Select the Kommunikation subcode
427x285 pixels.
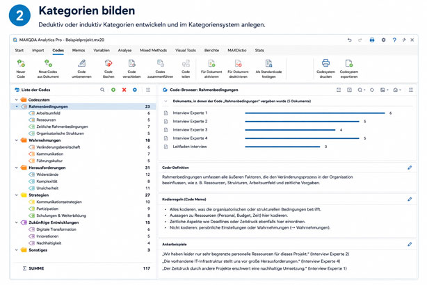[x=50, y=154]
